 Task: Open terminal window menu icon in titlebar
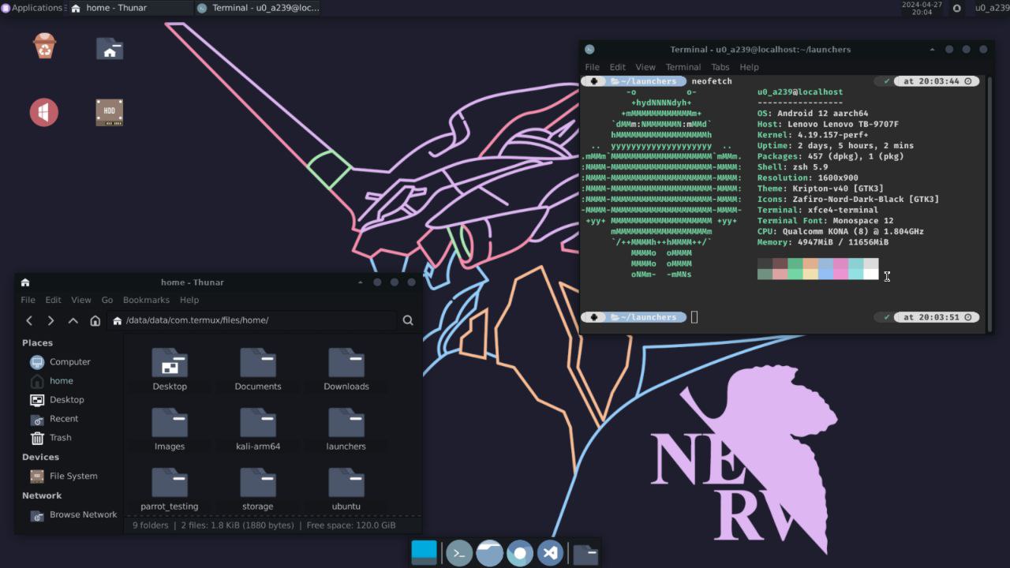(589, 49)
